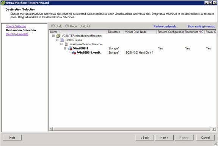
Task: Click horizontal scrollbar right arrow
Action: (x=214, y=129)
